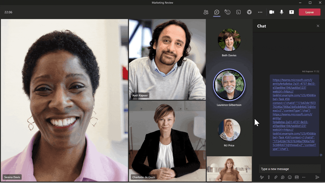Click Beth Davies's avatar
The image size is (325, 183).
[x=229, y=40]
